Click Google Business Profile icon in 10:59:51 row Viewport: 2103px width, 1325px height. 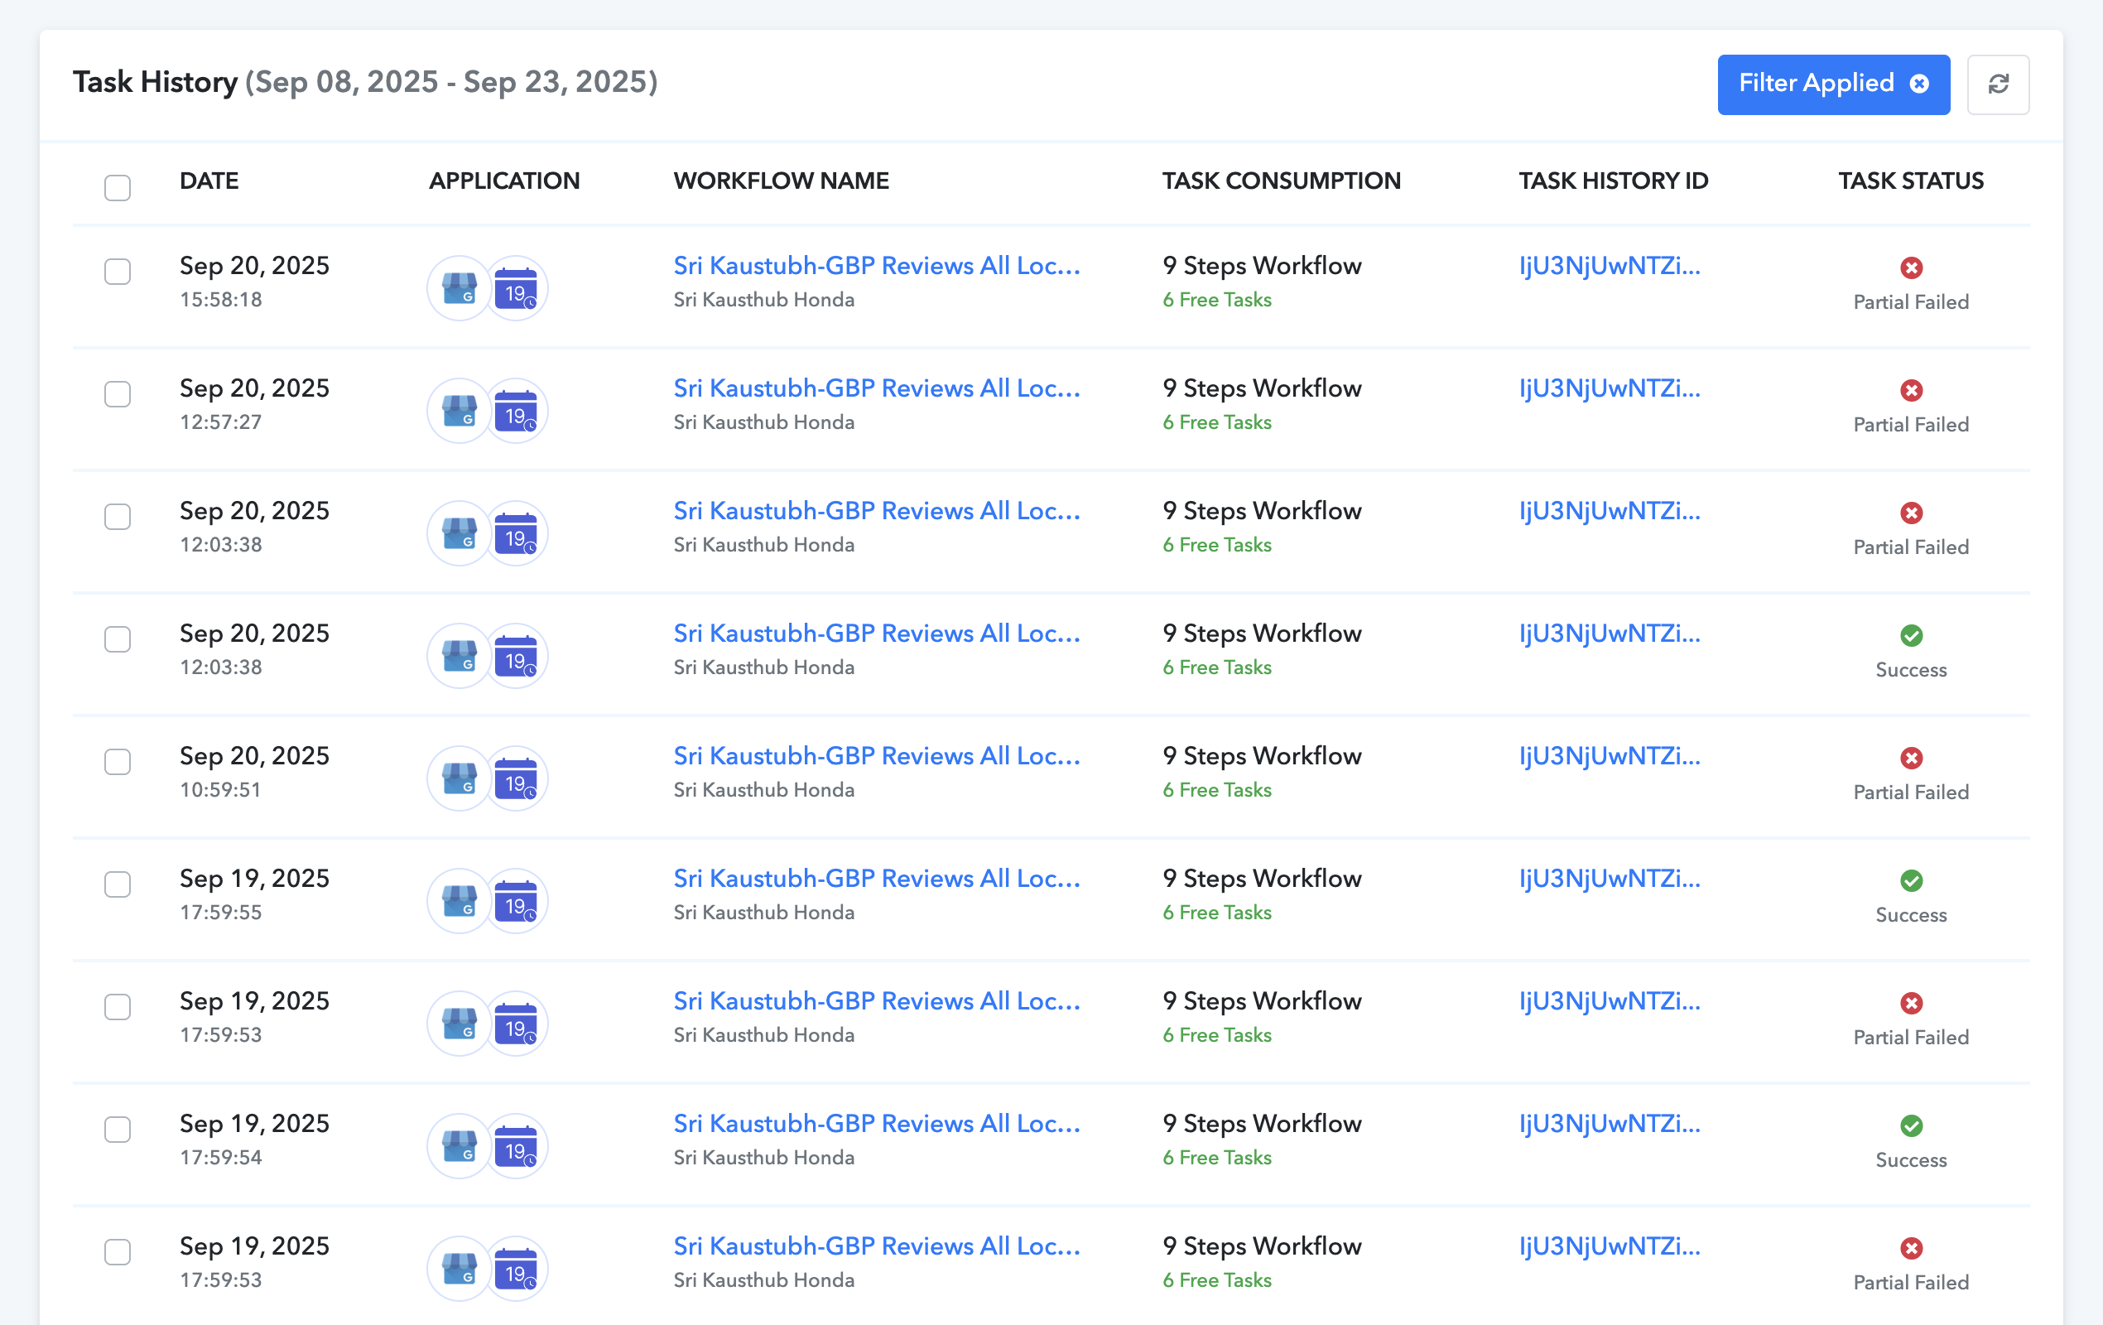[x=459, y=778]
